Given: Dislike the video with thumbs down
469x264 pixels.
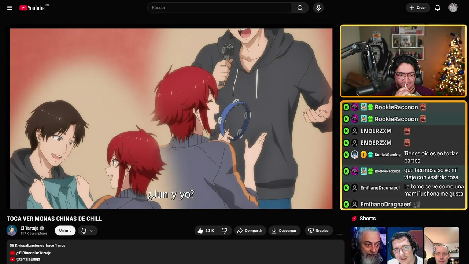Looking at the screenshot, I should [225, 231].
